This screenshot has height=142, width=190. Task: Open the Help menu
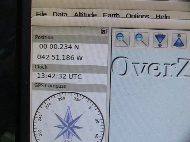[x=162, y=16]
